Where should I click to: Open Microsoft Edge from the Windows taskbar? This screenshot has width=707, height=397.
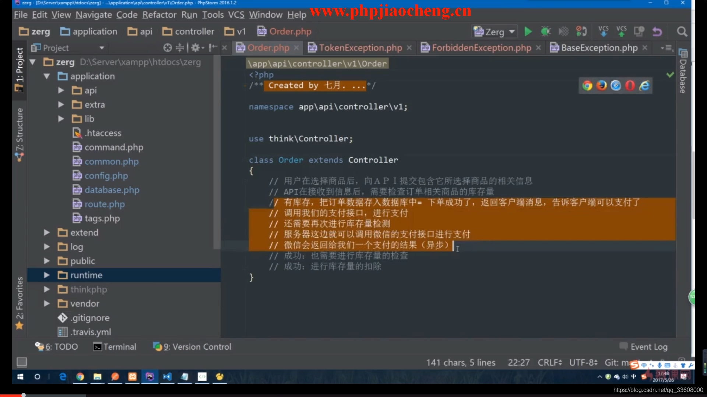tap(63, 377)
